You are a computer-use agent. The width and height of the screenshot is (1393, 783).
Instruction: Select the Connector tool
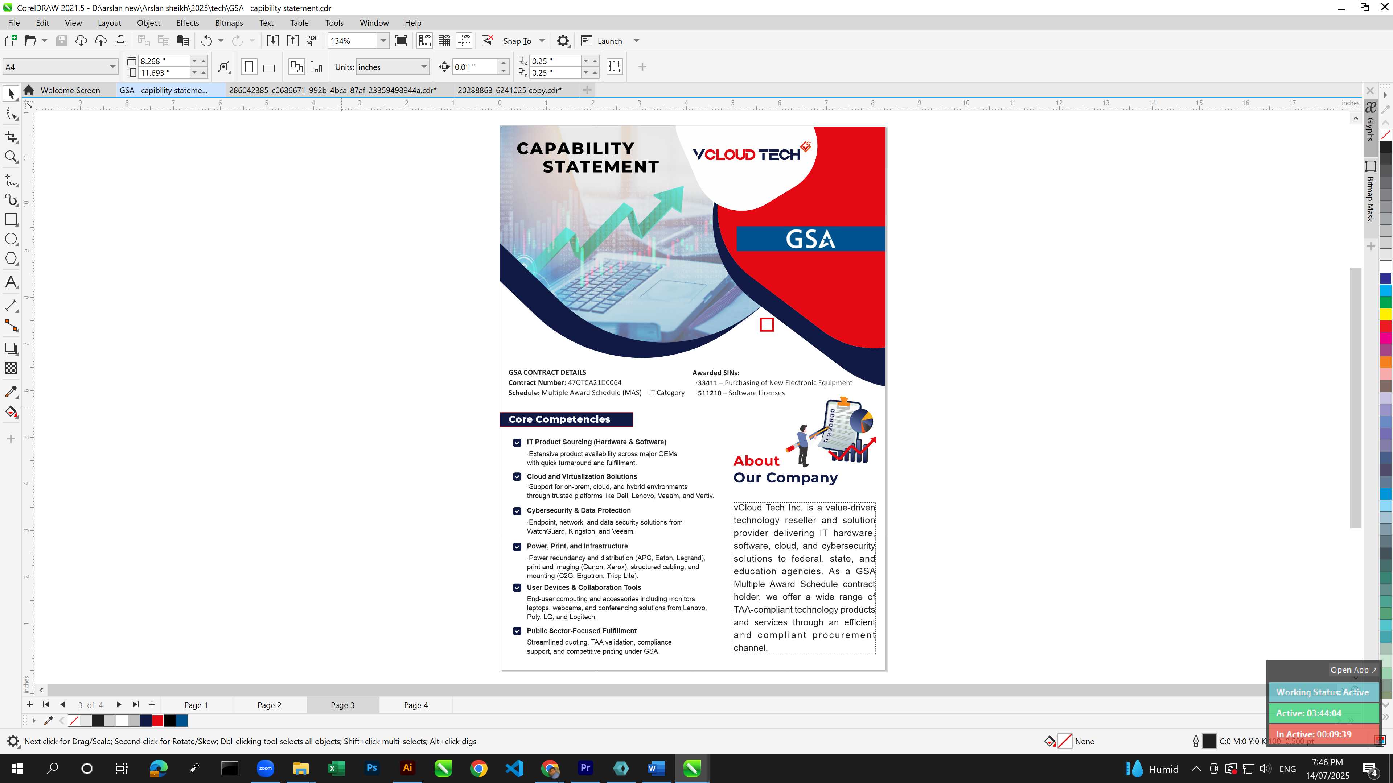[11, 325]
